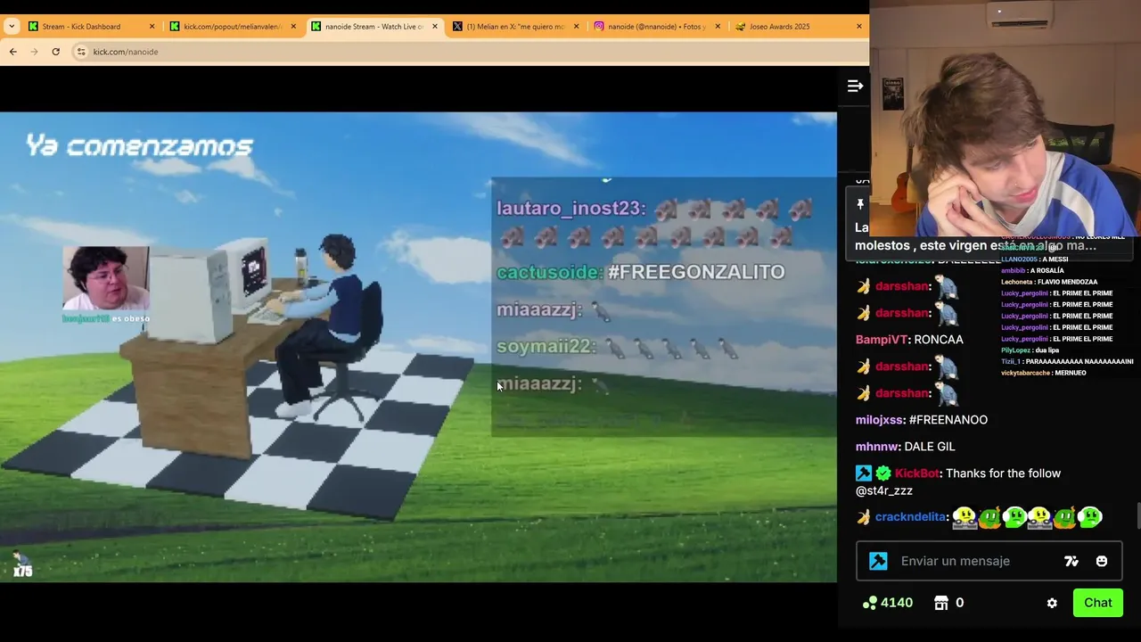Click the Ya comenzamos overlay title

(139, 145)
